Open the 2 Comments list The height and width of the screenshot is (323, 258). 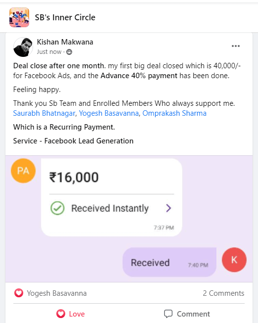click(x=223, y=293)
